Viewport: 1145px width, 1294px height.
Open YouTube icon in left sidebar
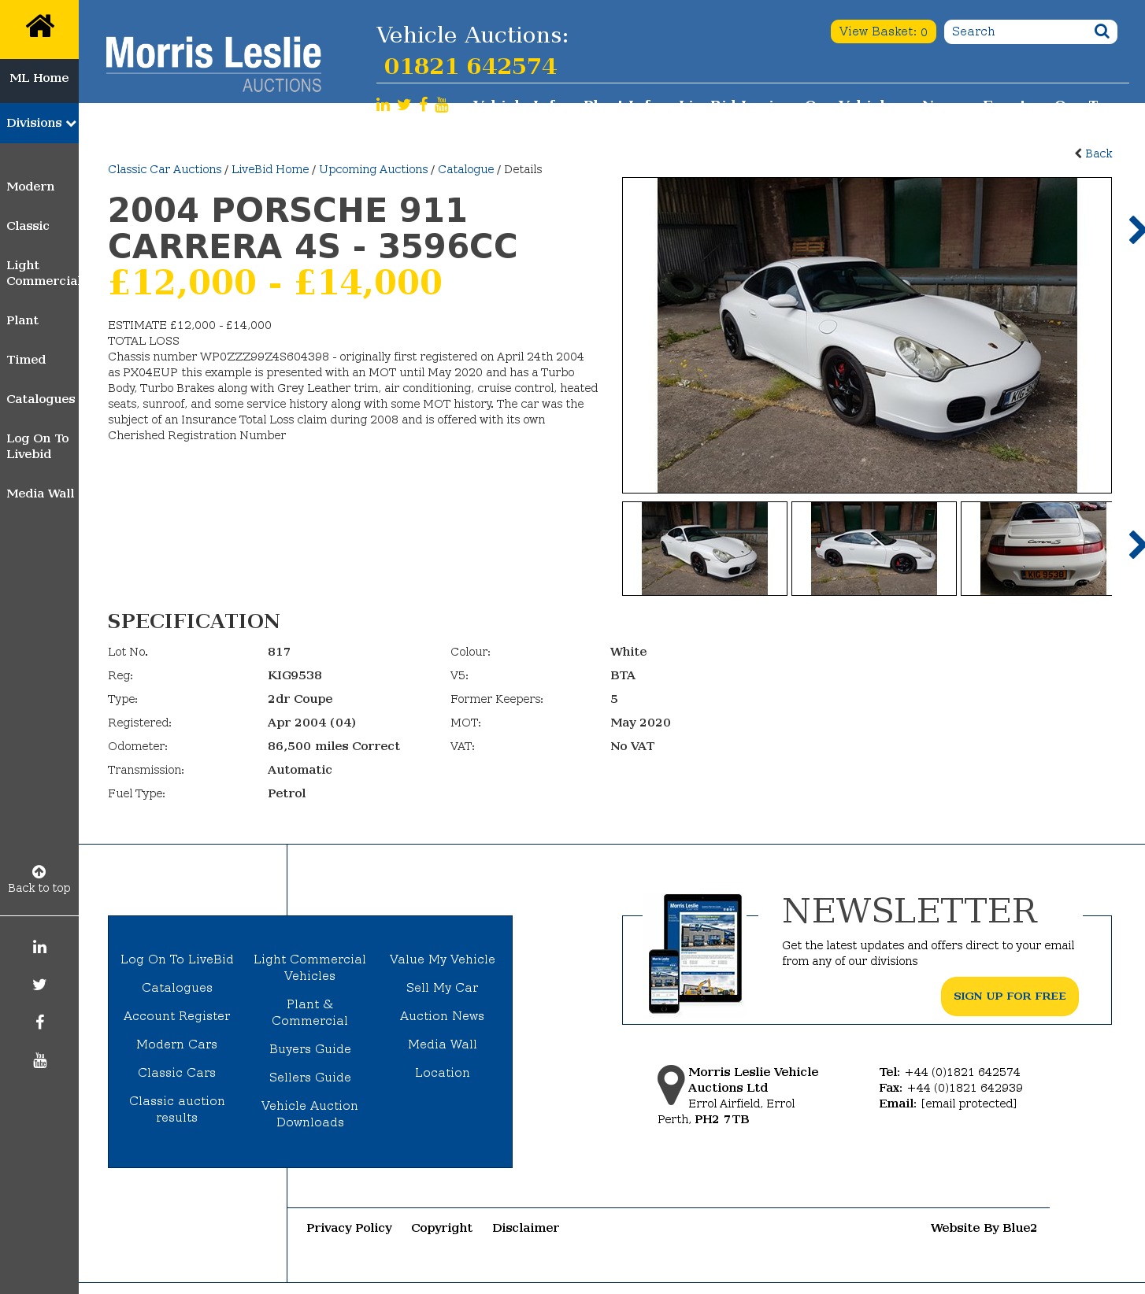click(x=40, y=1060)
